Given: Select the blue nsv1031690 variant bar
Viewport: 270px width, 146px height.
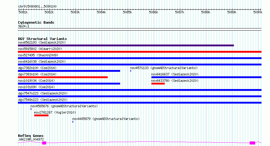Looking at the screenshot, I should click(140, 90).
